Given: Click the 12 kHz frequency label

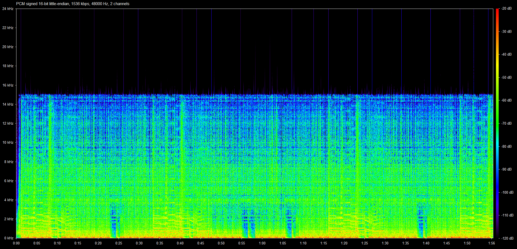Looking at the screenshot, I should (x=8, y=123).
